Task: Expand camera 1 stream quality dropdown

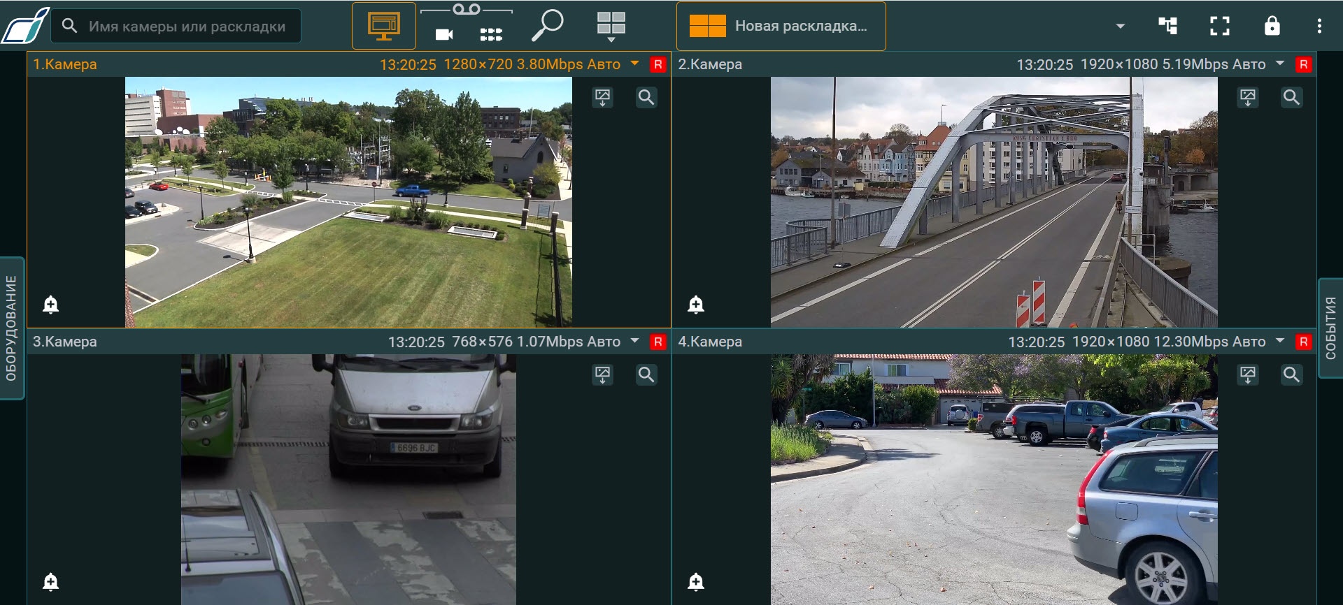Action: coord(634,64)
